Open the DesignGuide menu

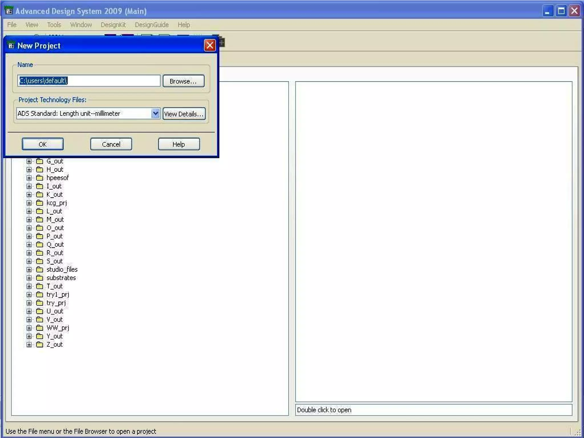point(151,25)
